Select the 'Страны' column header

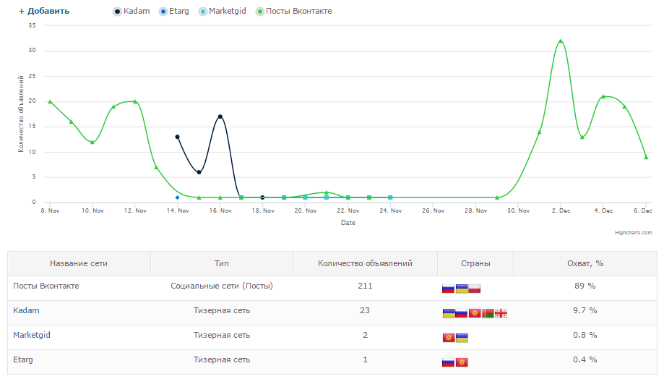click(x=475, y=263)
